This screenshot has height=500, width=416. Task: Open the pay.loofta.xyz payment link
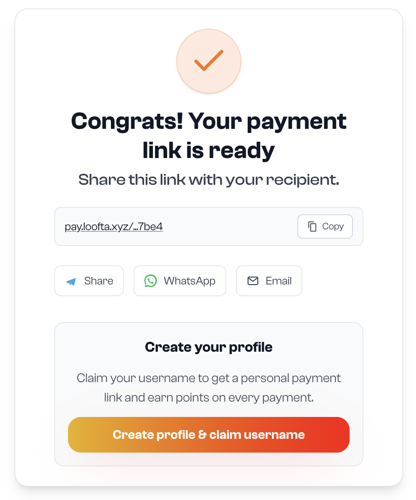point(114,226)
